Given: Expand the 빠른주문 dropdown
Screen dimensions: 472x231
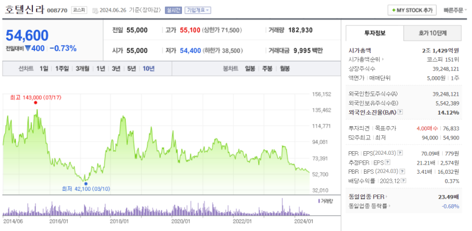Looking at the screenshot, I should tap(455, 10).
